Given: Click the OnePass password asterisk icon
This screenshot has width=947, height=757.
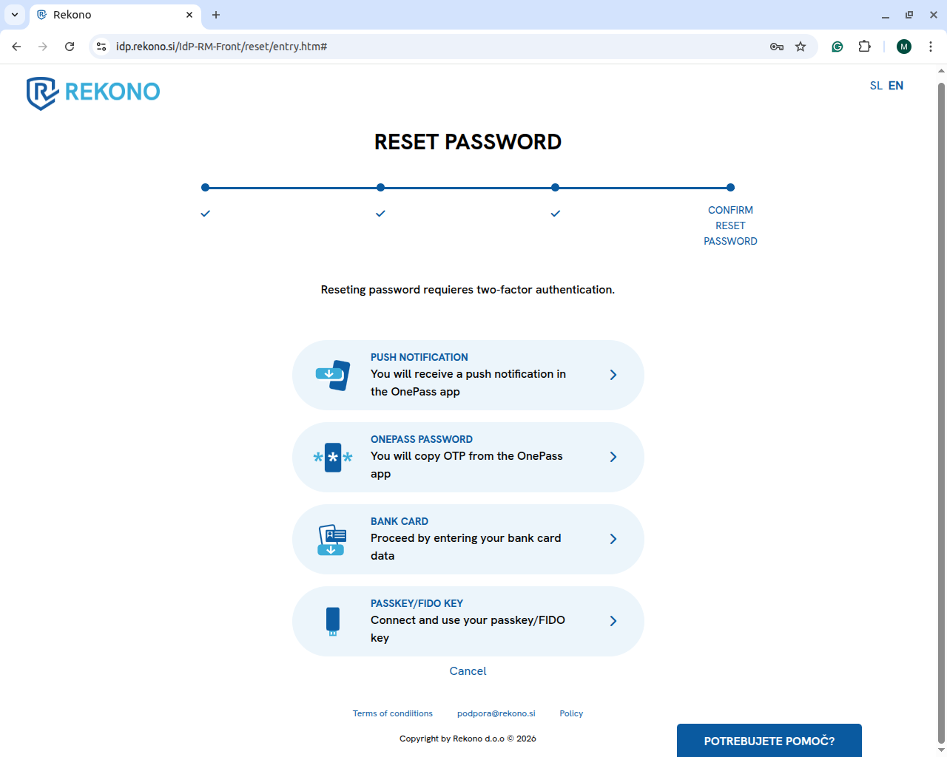Looking at the screenshot, I should [333, 458].
